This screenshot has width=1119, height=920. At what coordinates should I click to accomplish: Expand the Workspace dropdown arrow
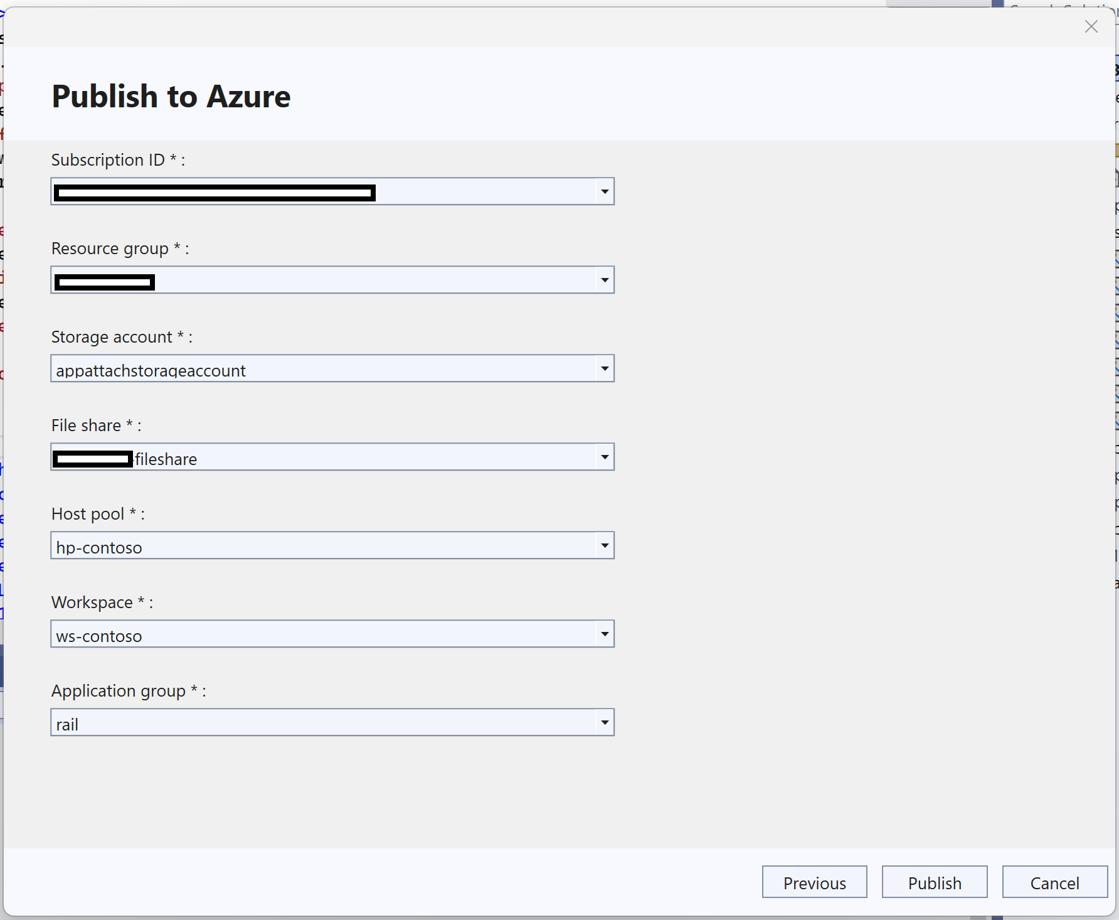(603, 634)
